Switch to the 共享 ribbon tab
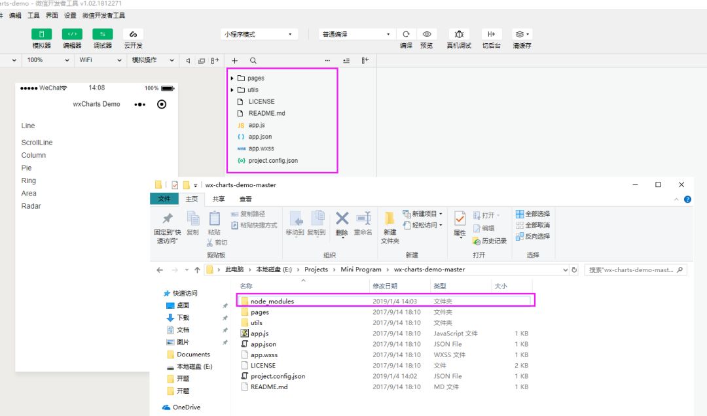Viewport: 707px width, 416px height. pyautogui.click(x=218, y=199)
